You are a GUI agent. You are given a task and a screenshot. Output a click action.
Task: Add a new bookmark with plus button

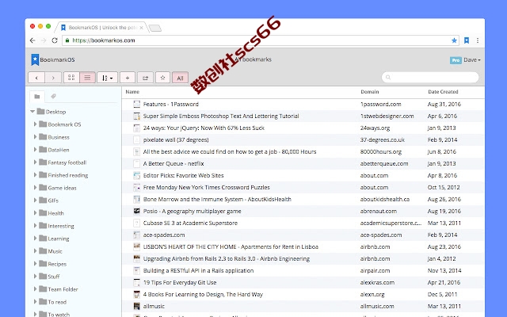[x=128, y=78]
